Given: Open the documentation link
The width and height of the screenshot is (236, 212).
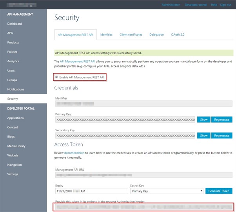Looking at the screenshot, I should tap(74, 153).
